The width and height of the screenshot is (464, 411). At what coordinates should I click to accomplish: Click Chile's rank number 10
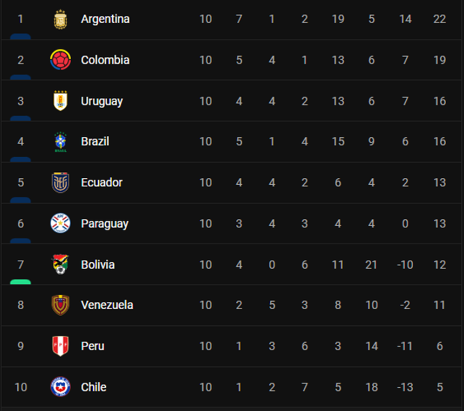21,387
